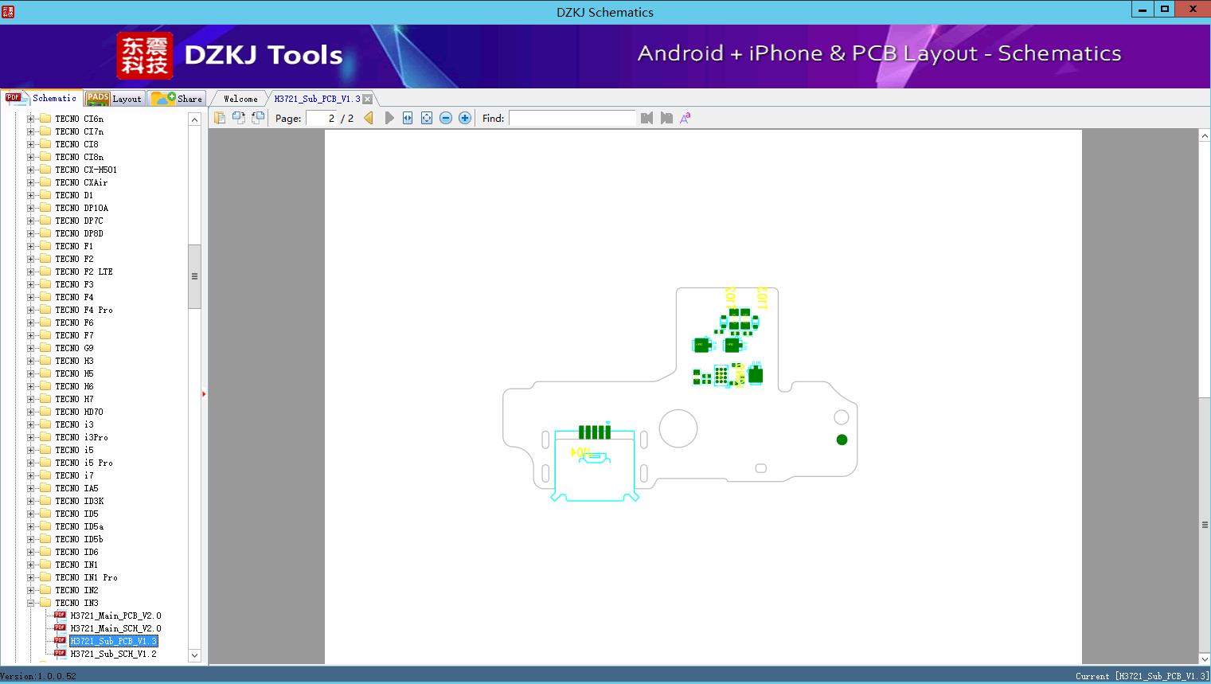This screenshot has width=1211, height=684.
Task: Select TECNO ID3K tree folder
Action: [79, 501]
